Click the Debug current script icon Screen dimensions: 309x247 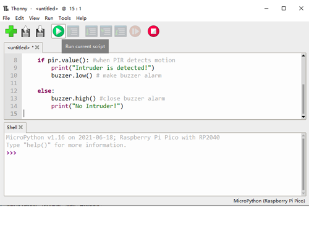(73, 31)
